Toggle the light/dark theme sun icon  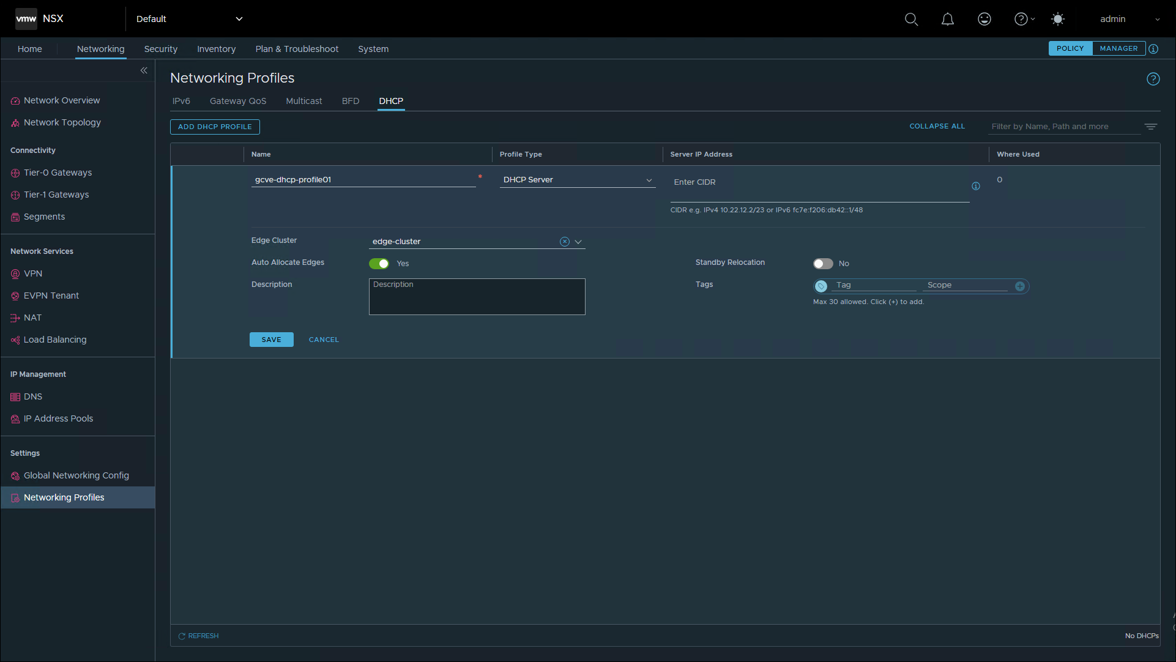(x=1057, y=19)
